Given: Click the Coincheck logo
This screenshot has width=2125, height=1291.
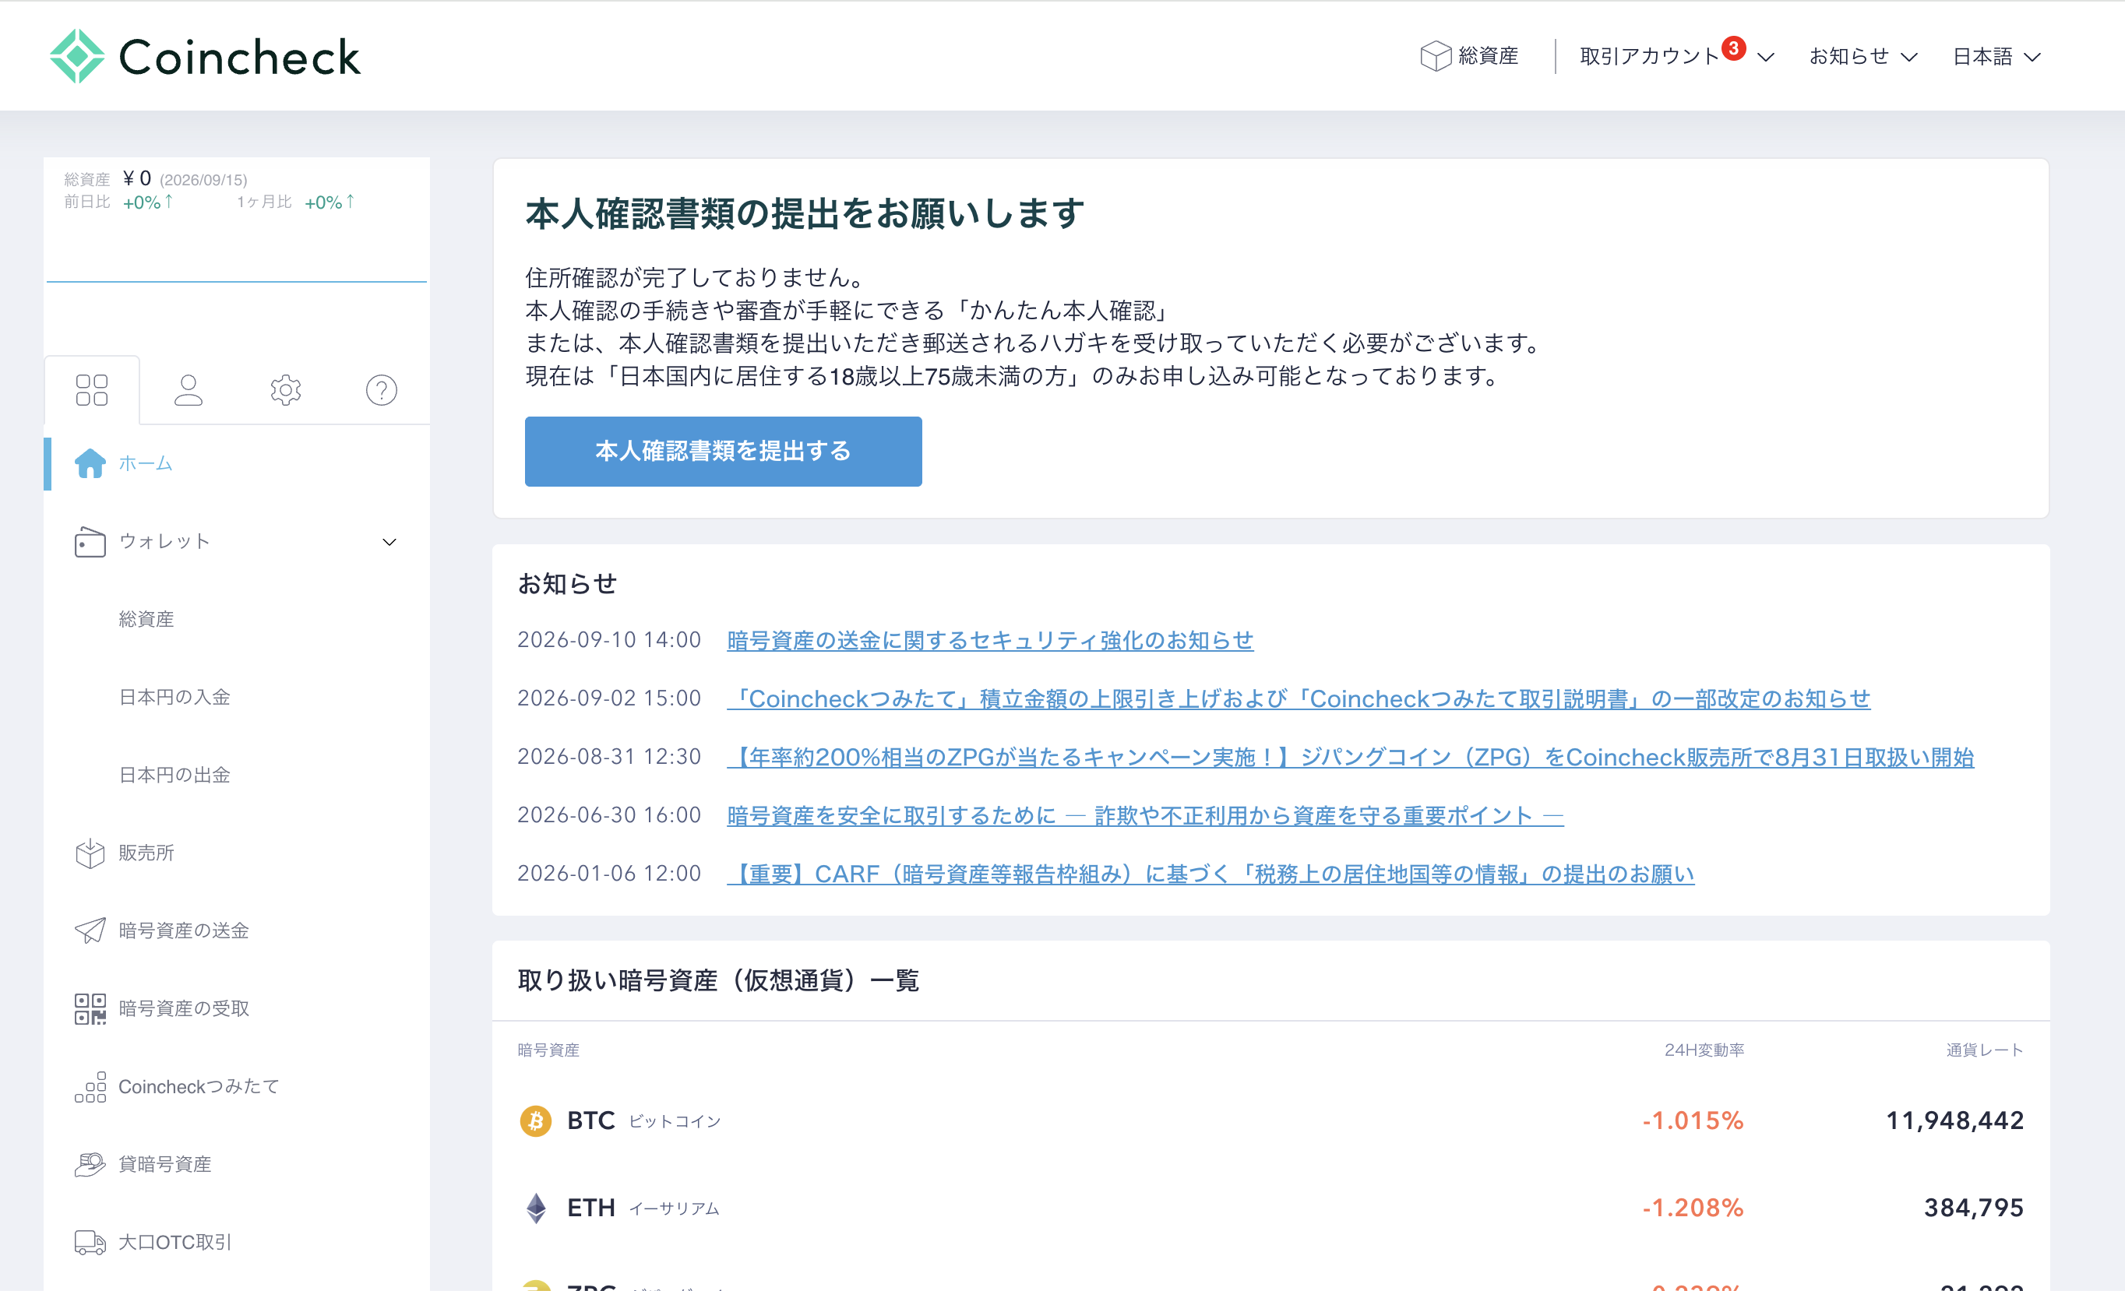Looking at the screenshot, I should click(x=206, y=57).
